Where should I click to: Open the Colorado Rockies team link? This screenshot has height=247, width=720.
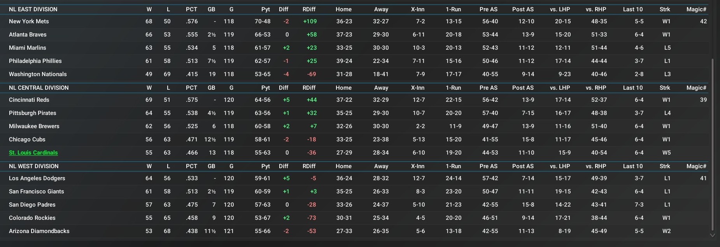(x=32, y=218)
